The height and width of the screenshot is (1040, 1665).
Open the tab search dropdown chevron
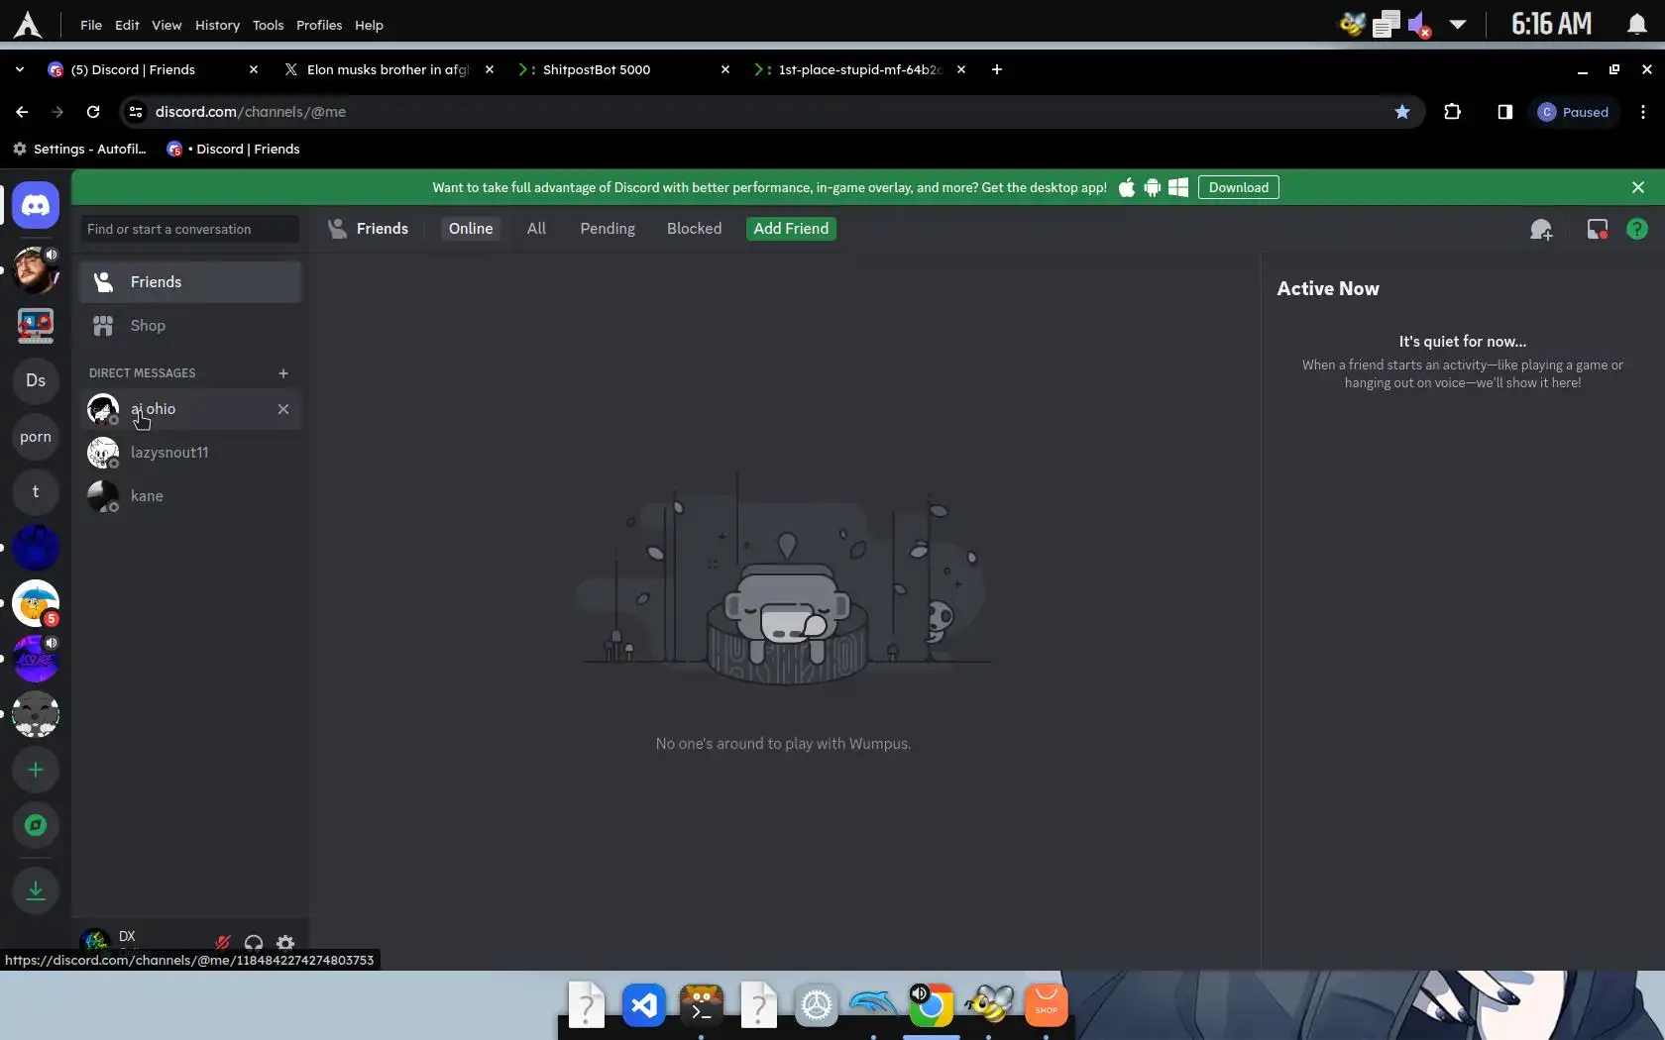20,69
